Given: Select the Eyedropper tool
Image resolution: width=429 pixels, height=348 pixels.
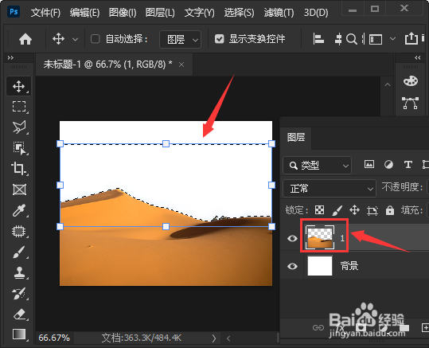Looking at the screenshot, I should pyautogui.click(x=19, y=210).
